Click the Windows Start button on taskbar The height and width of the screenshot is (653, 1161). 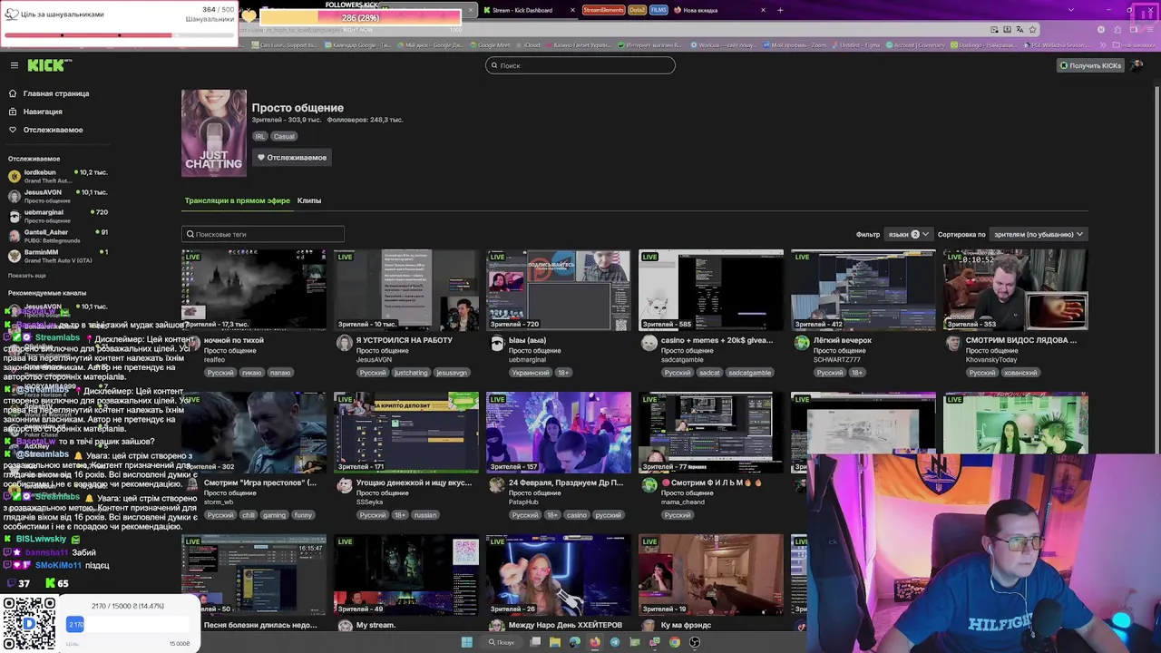pos(467,642)
